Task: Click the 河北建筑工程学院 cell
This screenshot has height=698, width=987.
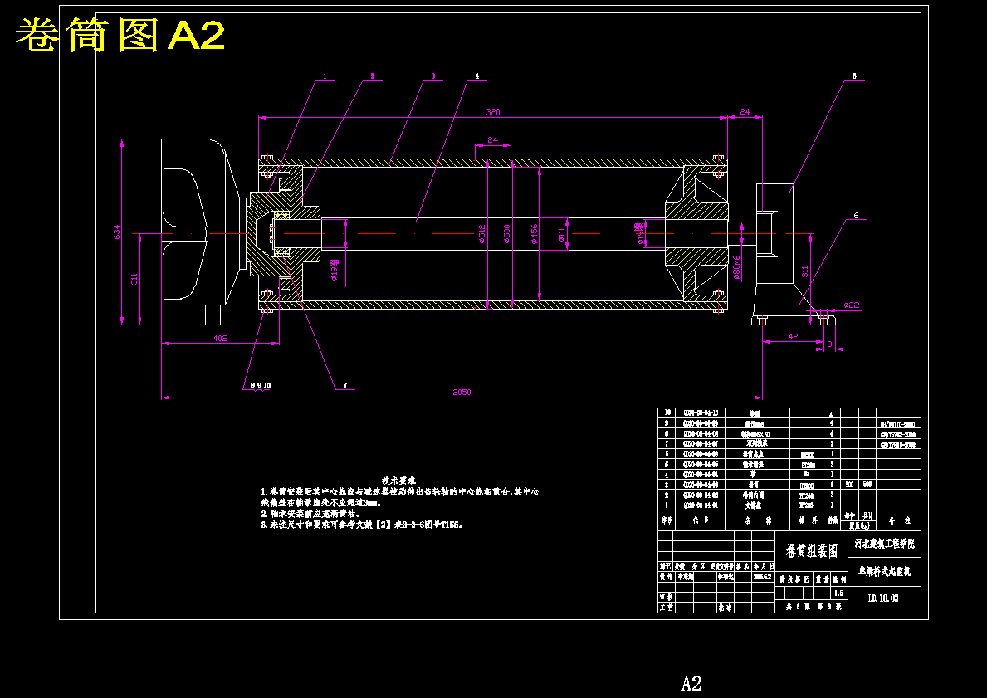Action: point(884,543)
